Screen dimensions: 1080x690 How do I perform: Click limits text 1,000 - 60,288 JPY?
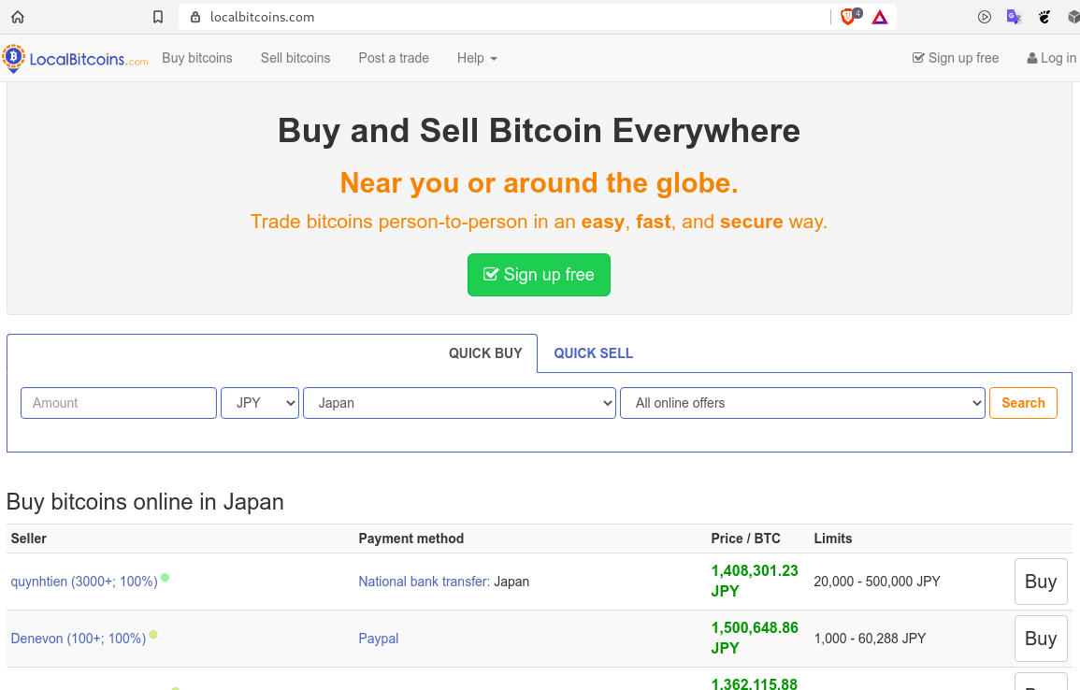click(x=870, y=639)
